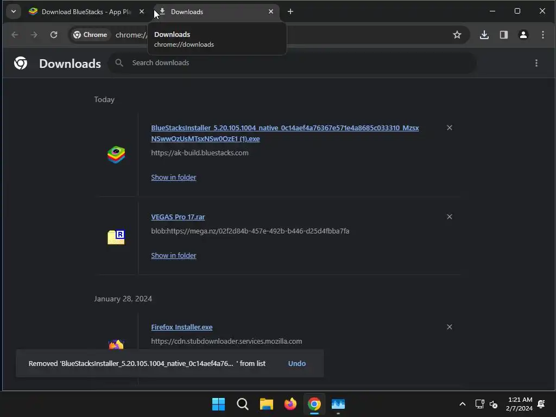The height and width of the screenshot is (417, 556).
Task: Bookmark this page with the star icon
Action: (457, 35)
